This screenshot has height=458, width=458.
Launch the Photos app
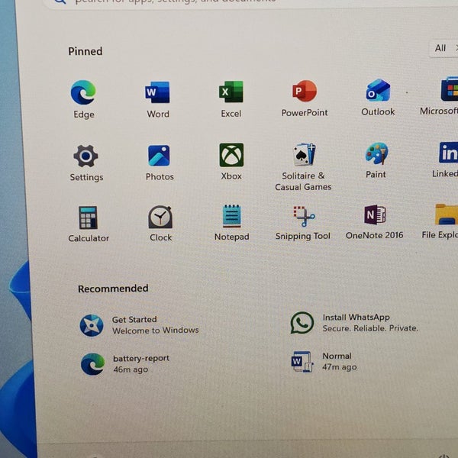pos(160,156)
